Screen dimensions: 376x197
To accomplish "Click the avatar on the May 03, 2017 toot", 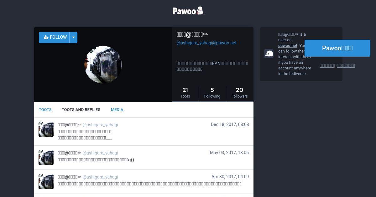I will pyautogui.click(x=46, y=158).
